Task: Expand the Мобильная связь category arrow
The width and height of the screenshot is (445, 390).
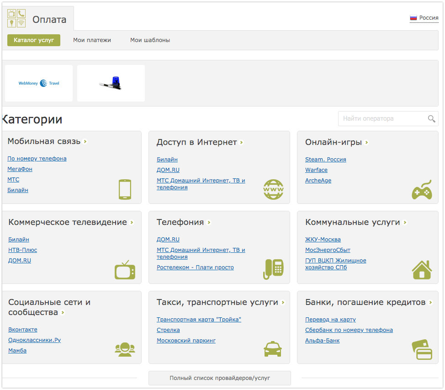Action: pos(85,142)
